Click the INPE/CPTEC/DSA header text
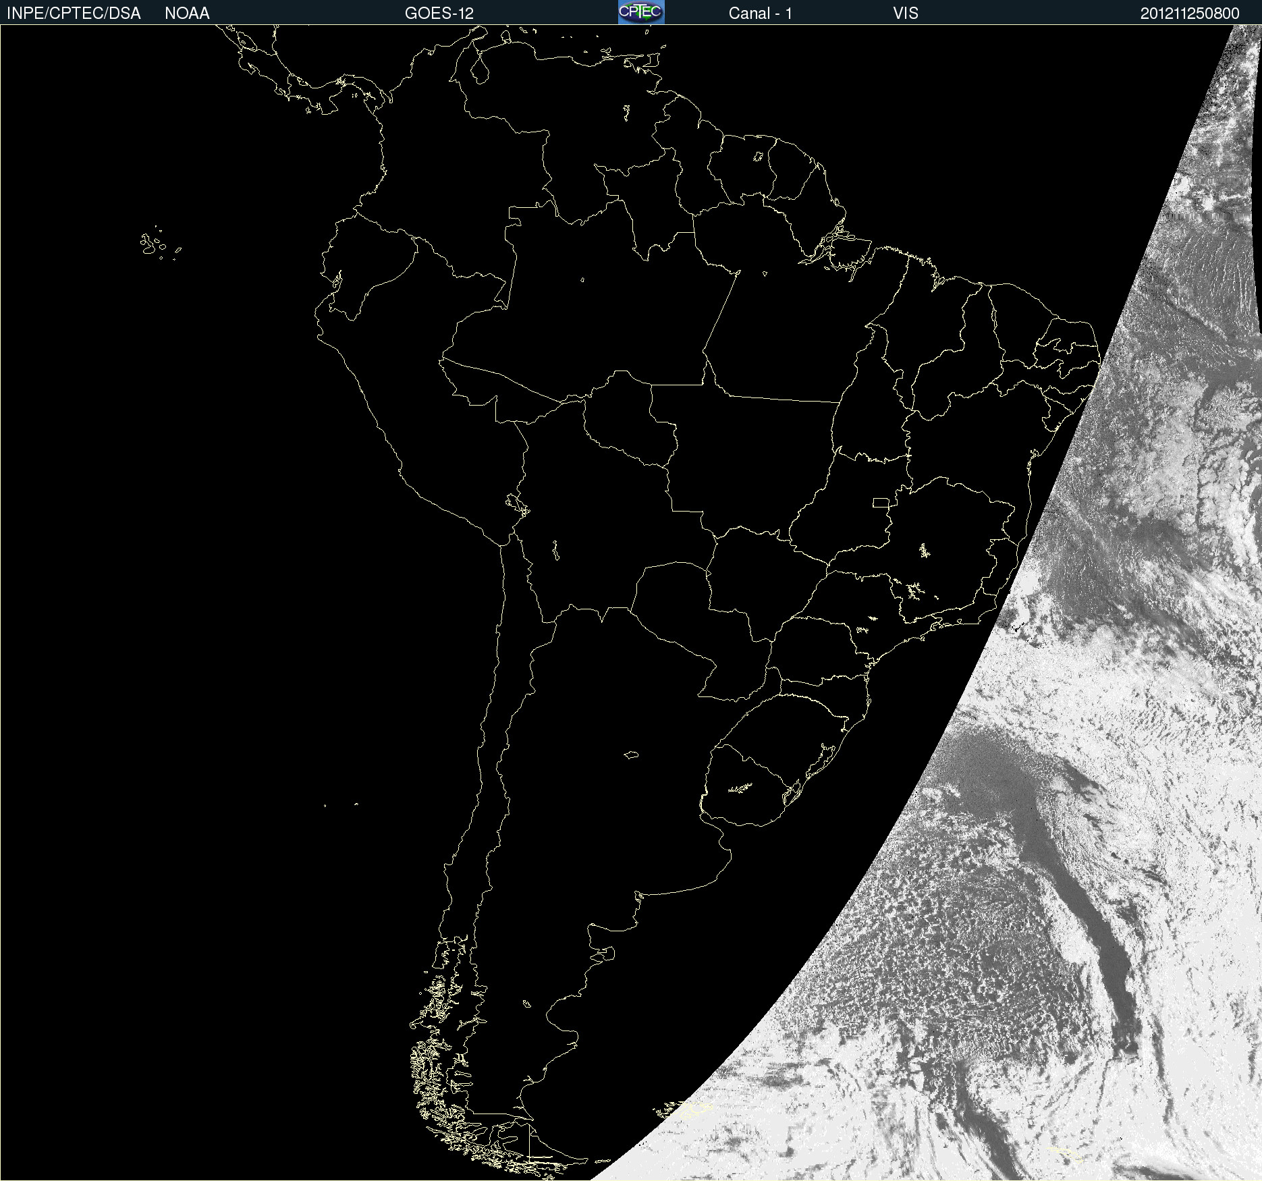 point(74,13)
